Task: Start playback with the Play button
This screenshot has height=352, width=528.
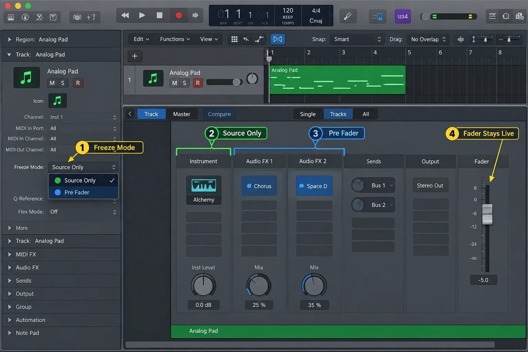Action: coord(142,15)
